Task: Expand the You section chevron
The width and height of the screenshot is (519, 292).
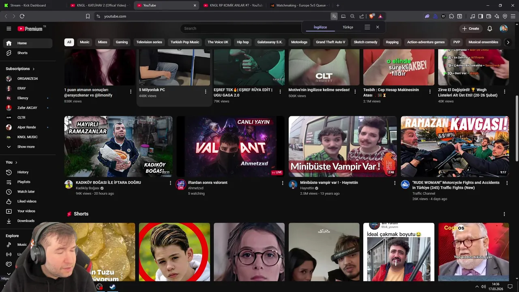Action: (16, 162)
